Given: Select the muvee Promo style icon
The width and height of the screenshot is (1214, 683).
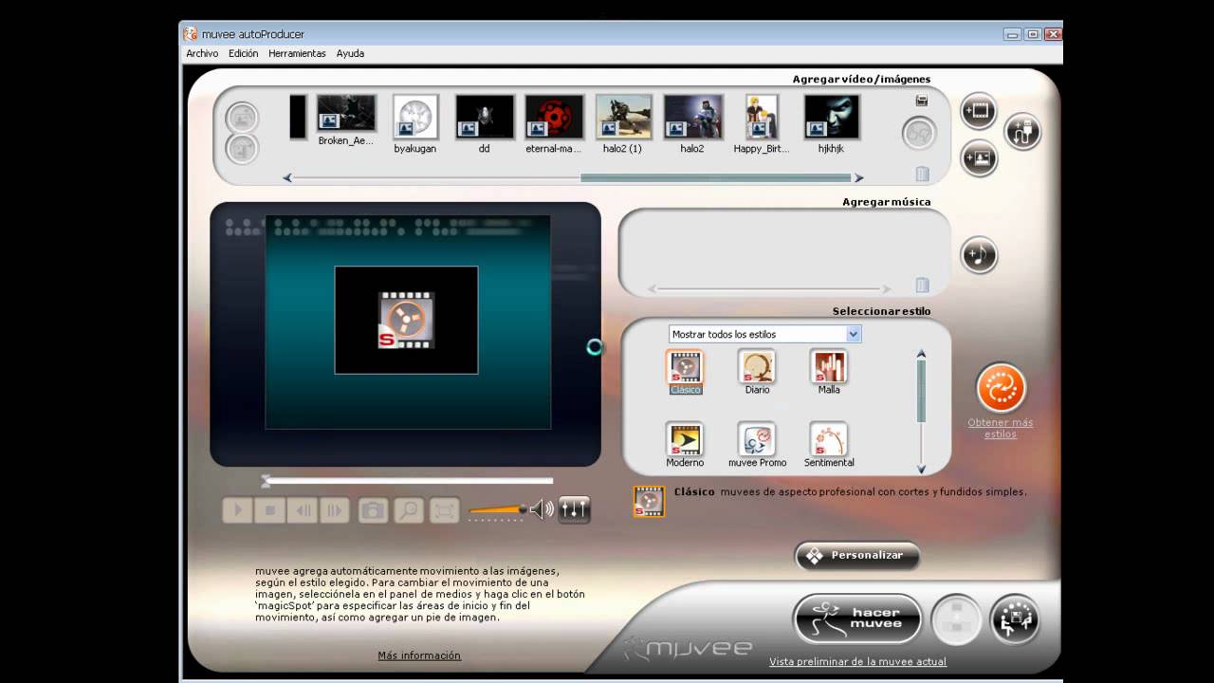Looking at the screenshot, I should pyautogui.click(x=757, y=439).
